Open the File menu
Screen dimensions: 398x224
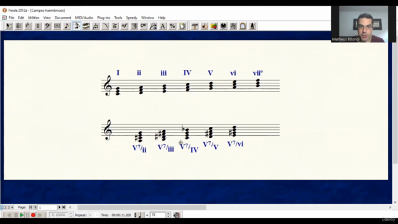click(11, 18)
